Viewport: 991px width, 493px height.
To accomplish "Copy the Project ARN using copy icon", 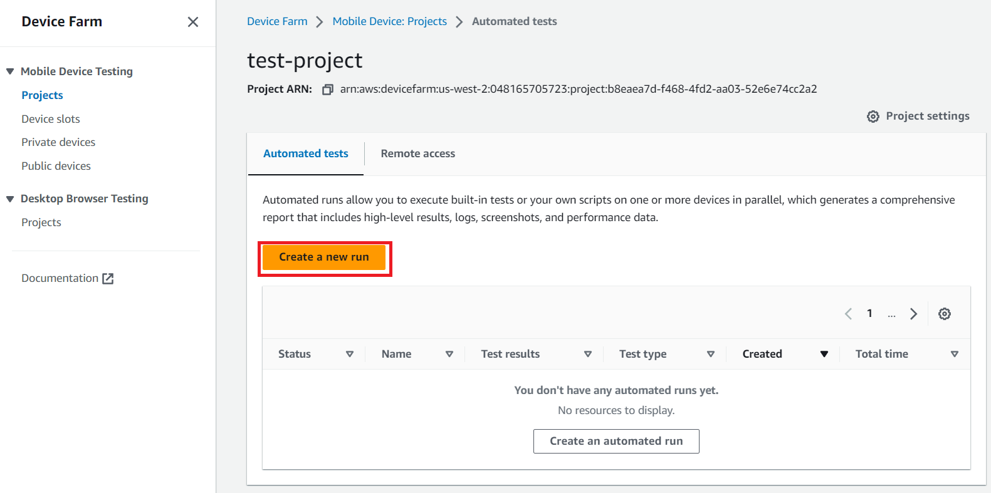I will pos(327,90).
